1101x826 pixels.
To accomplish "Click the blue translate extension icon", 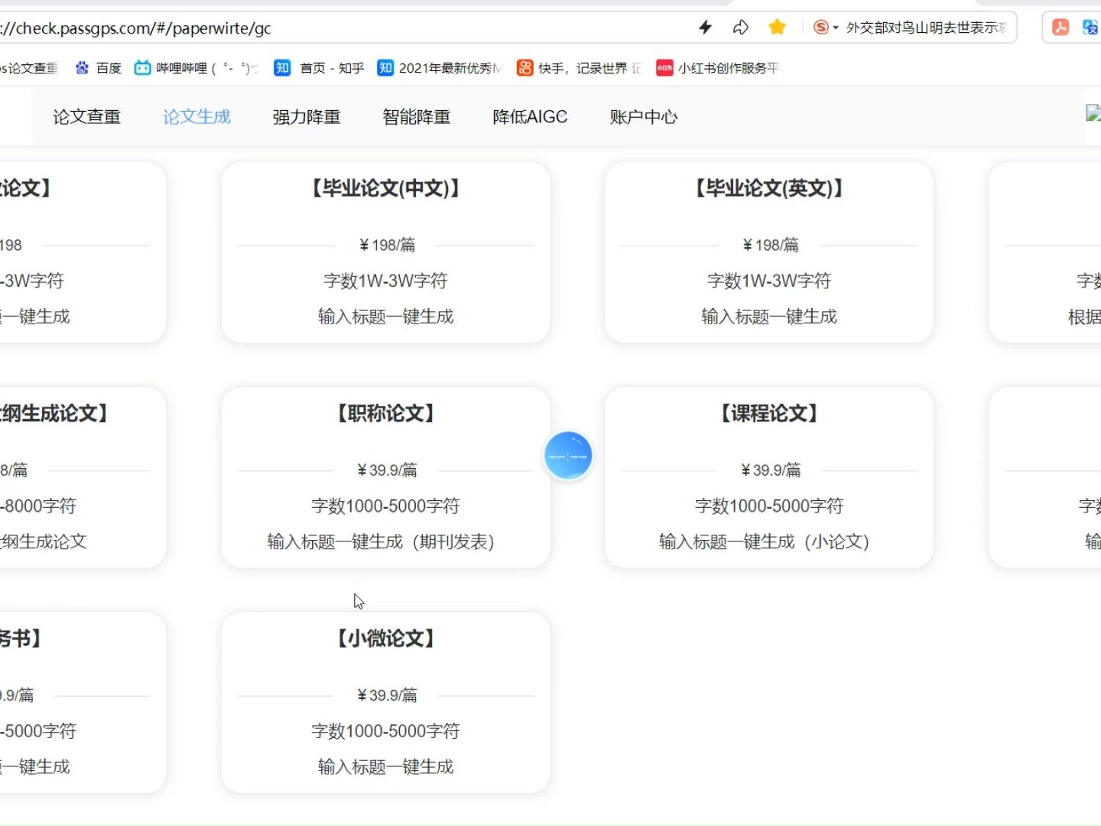I will click(x=1090, y=28).
